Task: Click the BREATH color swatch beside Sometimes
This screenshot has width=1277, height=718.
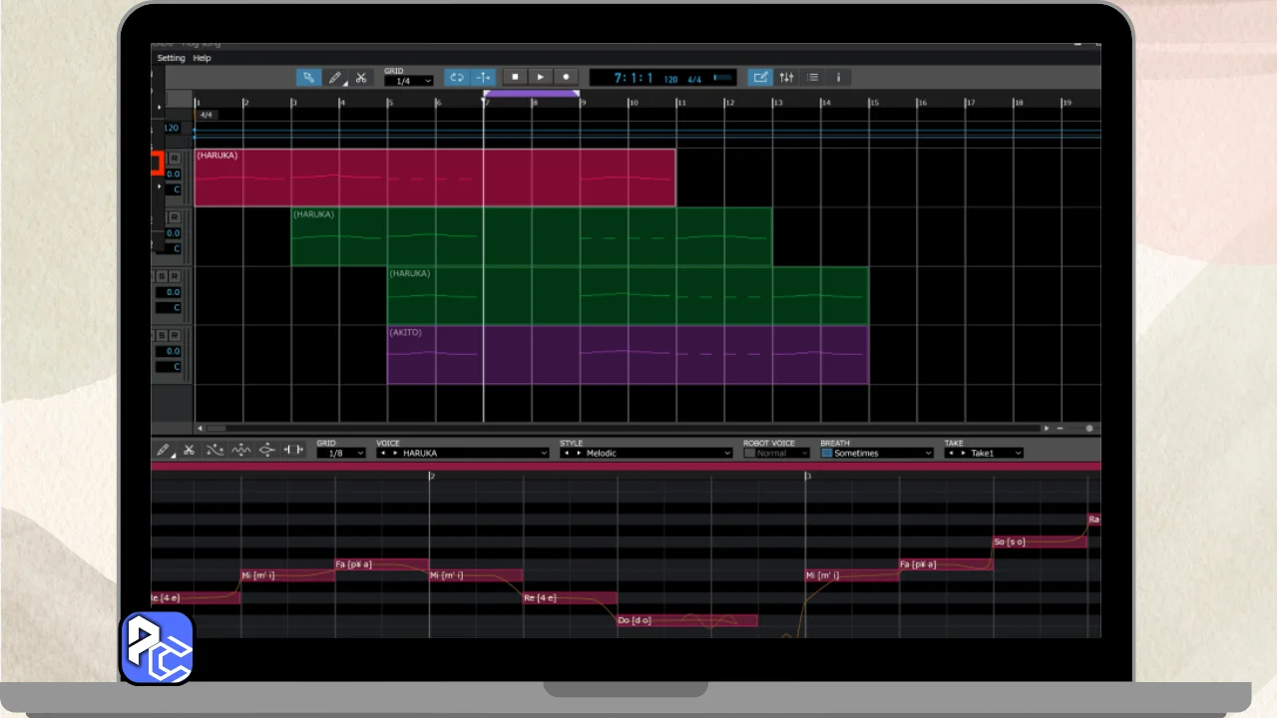Action: (x=826, y=453)
